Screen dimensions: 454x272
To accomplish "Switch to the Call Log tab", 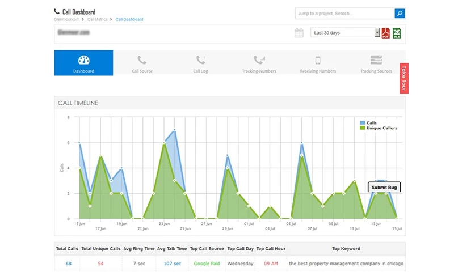I will [201, 63].
